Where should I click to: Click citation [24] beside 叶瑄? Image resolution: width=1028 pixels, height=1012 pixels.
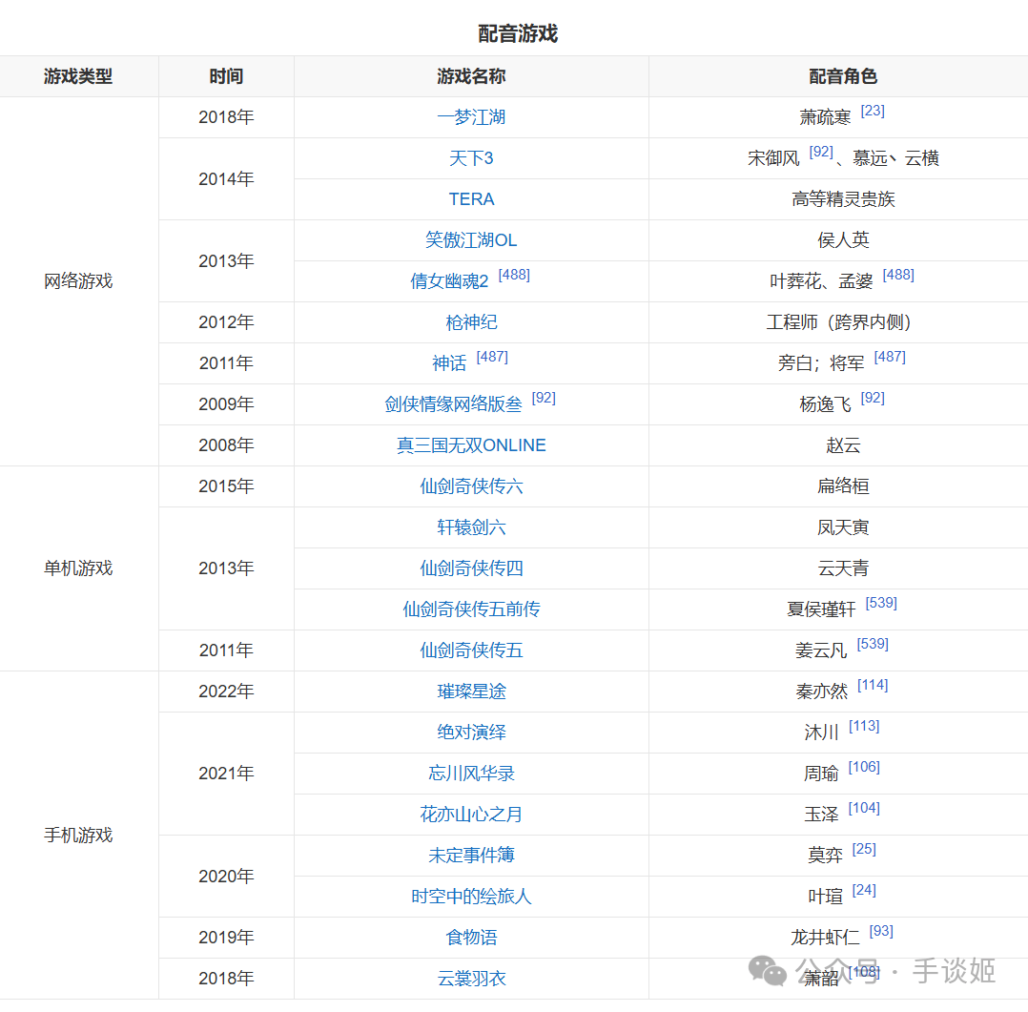click(863, 890)
